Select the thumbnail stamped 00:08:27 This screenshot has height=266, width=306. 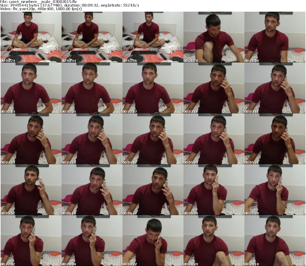[x=153, y=240]
